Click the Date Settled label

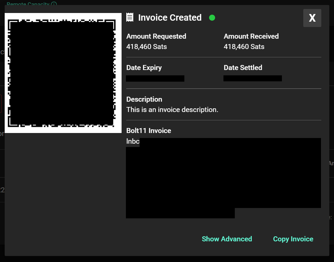tap(243, 67)
